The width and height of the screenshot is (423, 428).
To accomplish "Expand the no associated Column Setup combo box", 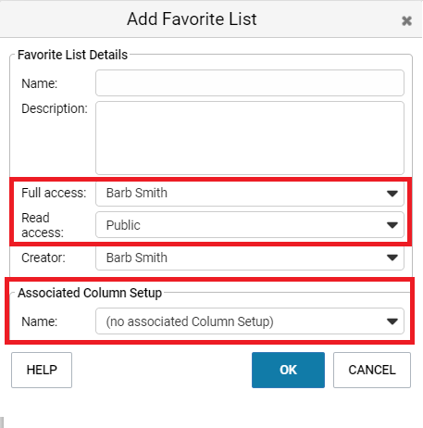I will pos(250,321).
